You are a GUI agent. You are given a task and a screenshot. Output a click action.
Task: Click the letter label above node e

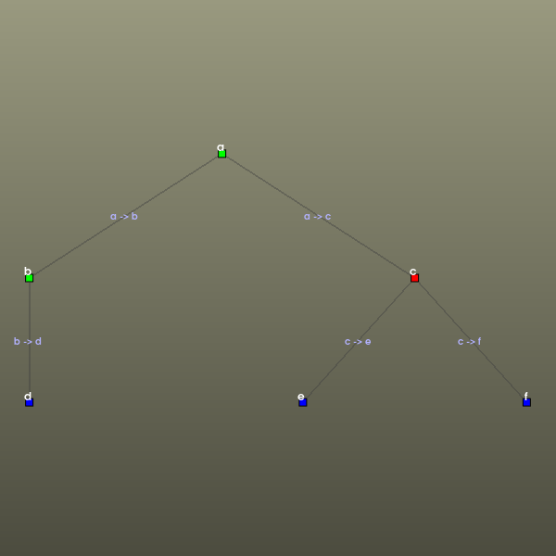[x=300, y=396]
